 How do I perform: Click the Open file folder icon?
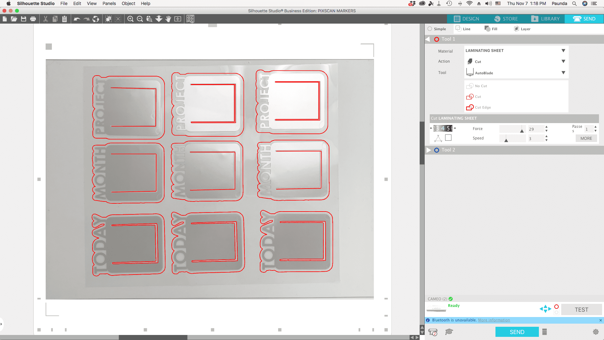pyautogui.click(x=14, y=19)
